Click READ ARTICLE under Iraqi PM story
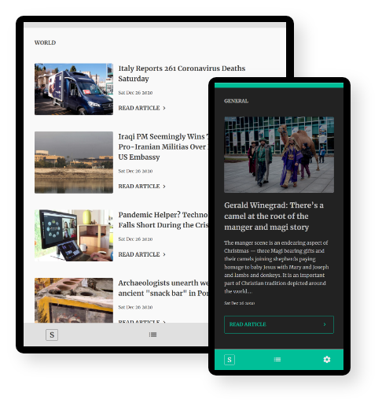Screen dimensions: 382x407 (x=139, y=186)
